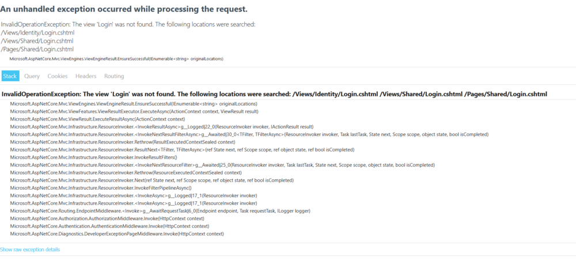The image size is (576, 260).
Task: Click the Rethrow(ResourceExecutedContextSealed context) frame
Action: click(126, 172)
